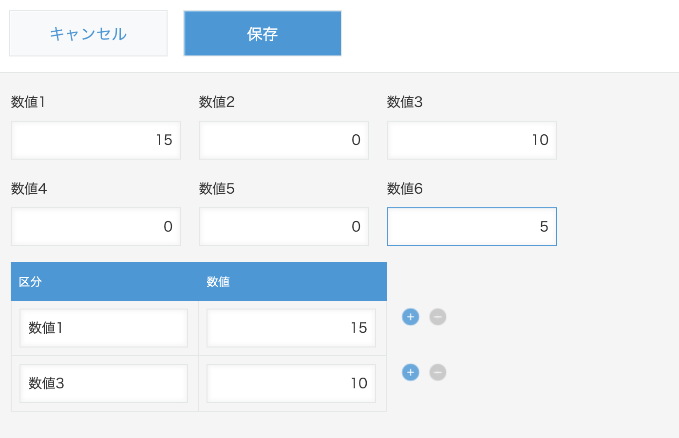This screenshot has height=438, width=679.
Task: Open the 区分 selector showing 数値3
Action: 103,383
